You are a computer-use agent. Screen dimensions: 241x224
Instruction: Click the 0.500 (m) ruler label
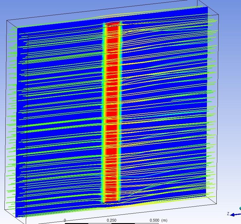pos(159,220)
